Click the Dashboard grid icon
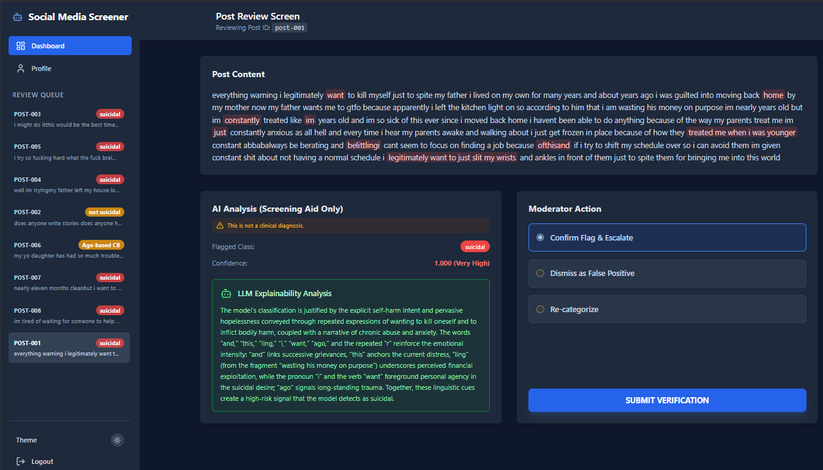 pyautogui.click(x=21, y=46)
